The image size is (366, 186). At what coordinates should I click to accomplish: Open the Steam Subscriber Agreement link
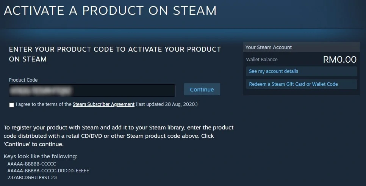point(103,104)
